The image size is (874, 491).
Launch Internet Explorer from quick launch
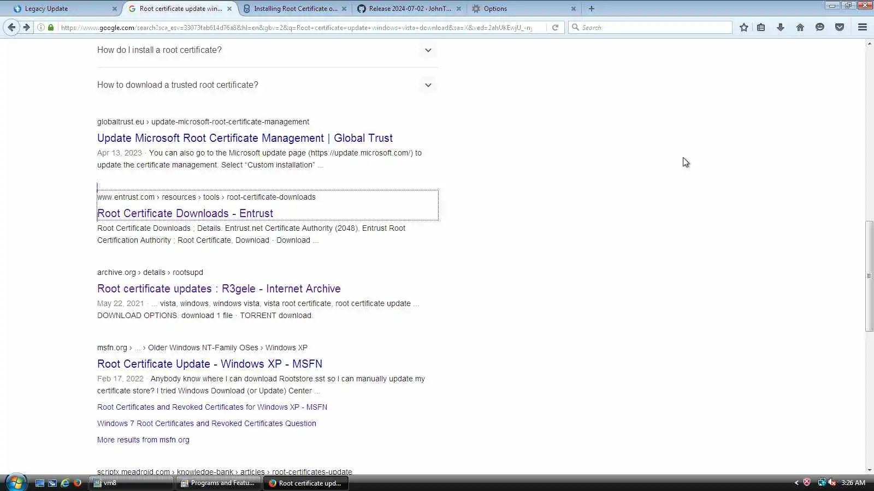[65, 483]
